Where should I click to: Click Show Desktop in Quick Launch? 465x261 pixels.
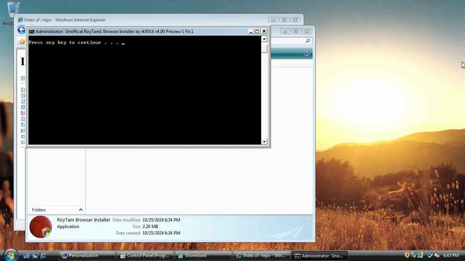pyautogui.click(x=27, y=256)
